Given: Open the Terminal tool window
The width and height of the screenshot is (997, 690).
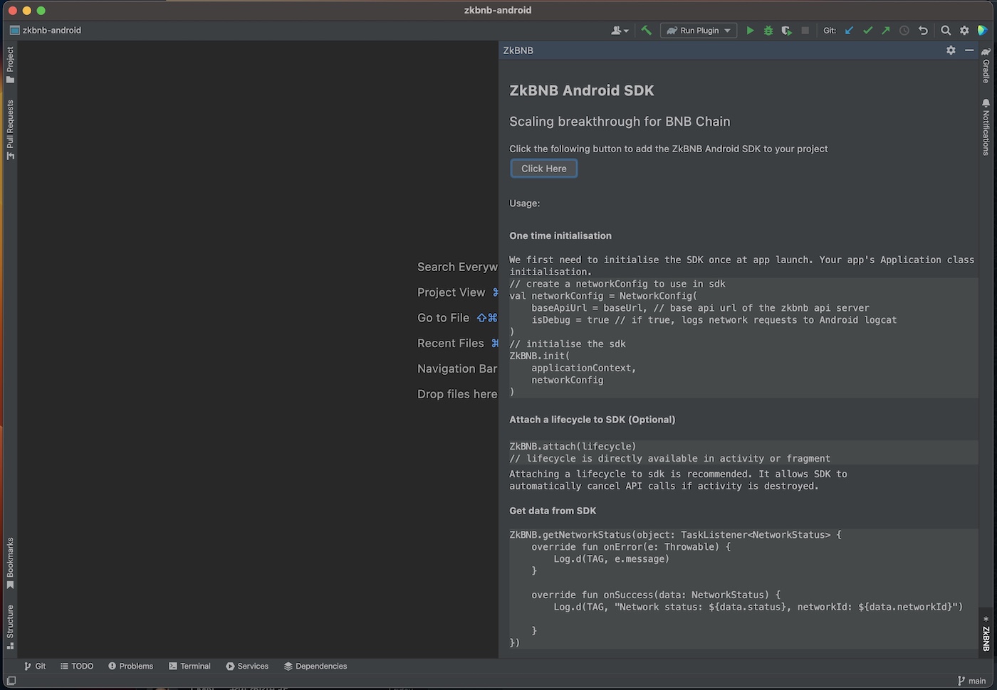Looking at the screenshot, I should point(189,666).
